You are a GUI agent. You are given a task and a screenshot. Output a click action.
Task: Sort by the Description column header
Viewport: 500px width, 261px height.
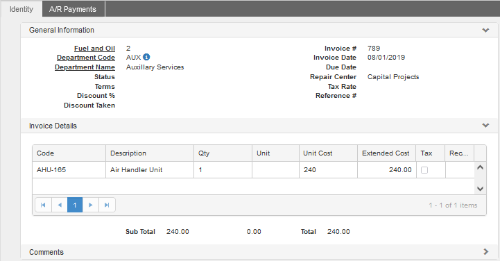pyautogui.click(x=150, y=153)
